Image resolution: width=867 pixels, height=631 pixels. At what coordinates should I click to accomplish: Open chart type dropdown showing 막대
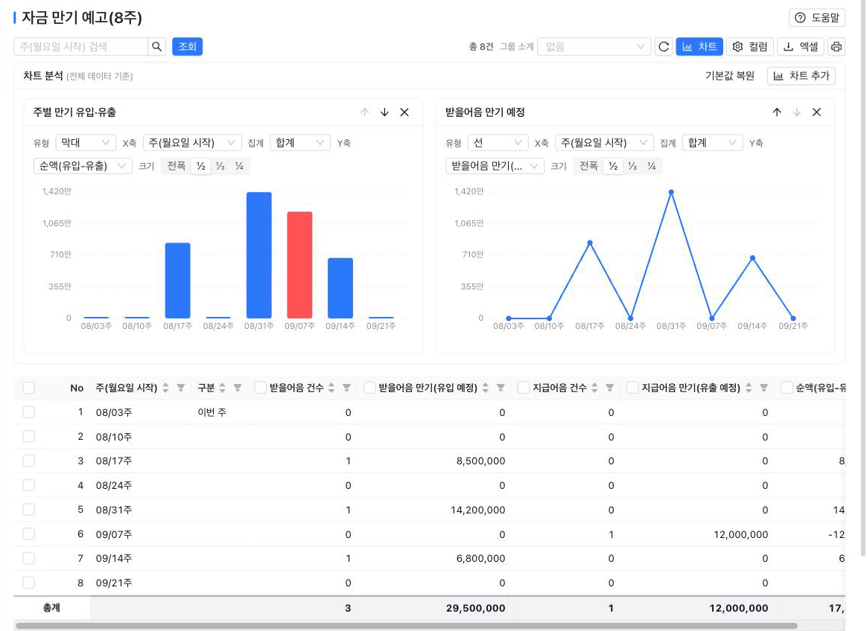coord(86,143)
